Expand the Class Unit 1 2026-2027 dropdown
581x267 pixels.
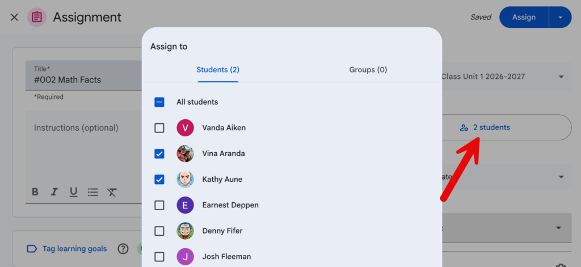pos(561,77)
